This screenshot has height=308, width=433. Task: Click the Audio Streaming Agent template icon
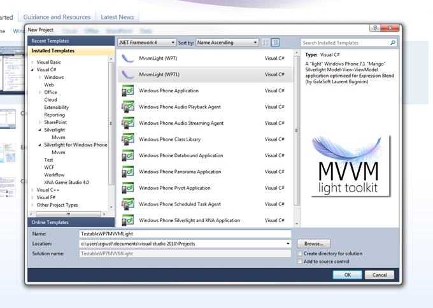(127, 123)
